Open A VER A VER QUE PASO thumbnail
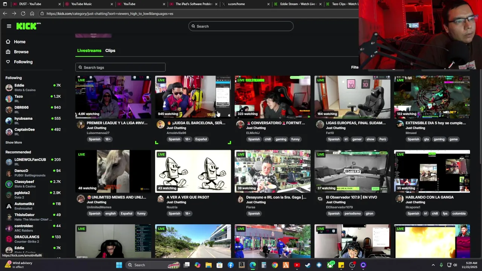482x271 pixels. tap(193, 171)
